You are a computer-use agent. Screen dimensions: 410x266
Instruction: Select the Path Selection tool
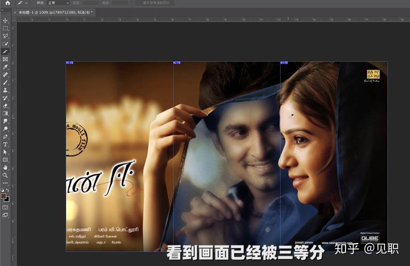pos(5,152)
